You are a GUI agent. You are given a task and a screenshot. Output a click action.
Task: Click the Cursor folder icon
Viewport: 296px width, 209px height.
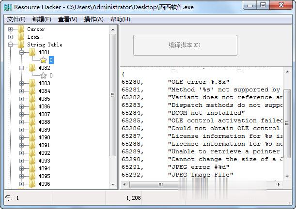[x=21, y=29]
